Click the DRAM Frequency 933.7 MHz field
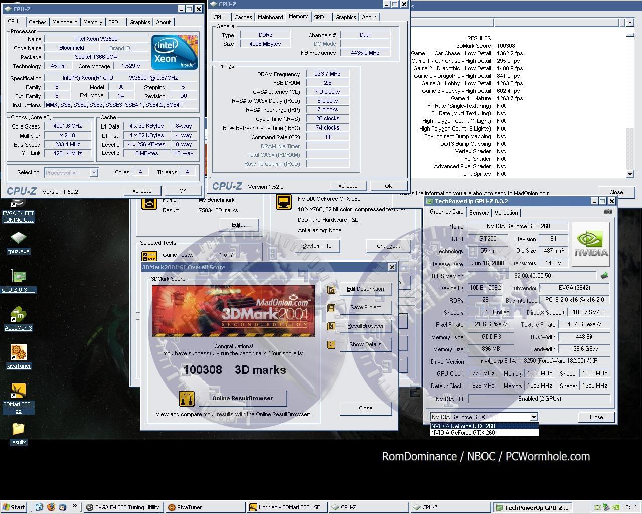Viewport: 642px width, 514px height. tap(328, 74)
